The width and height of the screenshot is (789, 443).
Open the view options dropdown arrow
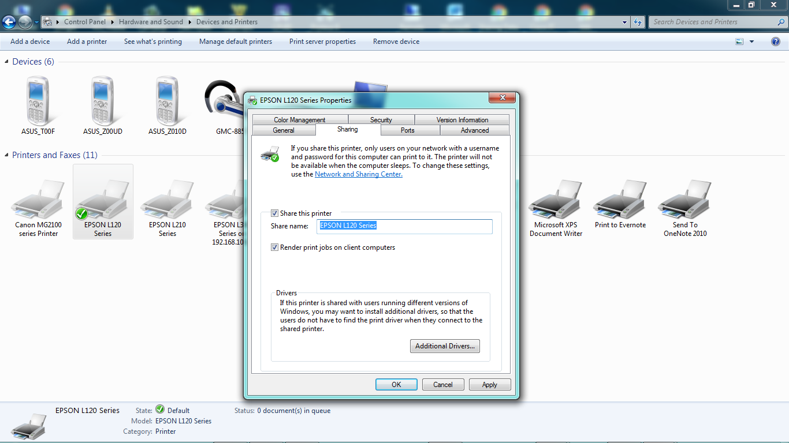click(751, 42)
